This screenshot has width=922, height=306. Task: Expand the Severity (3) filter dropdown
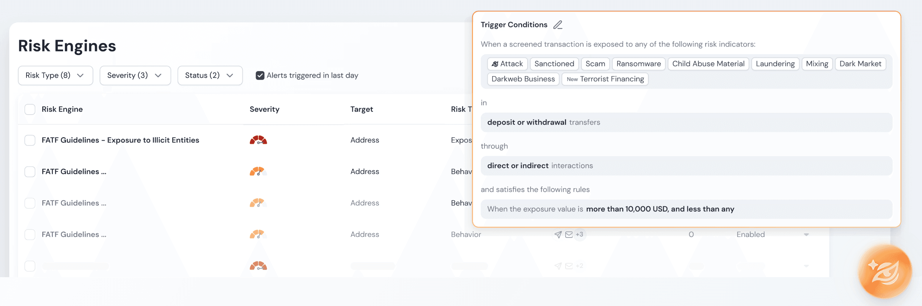[x=135, y=75]
